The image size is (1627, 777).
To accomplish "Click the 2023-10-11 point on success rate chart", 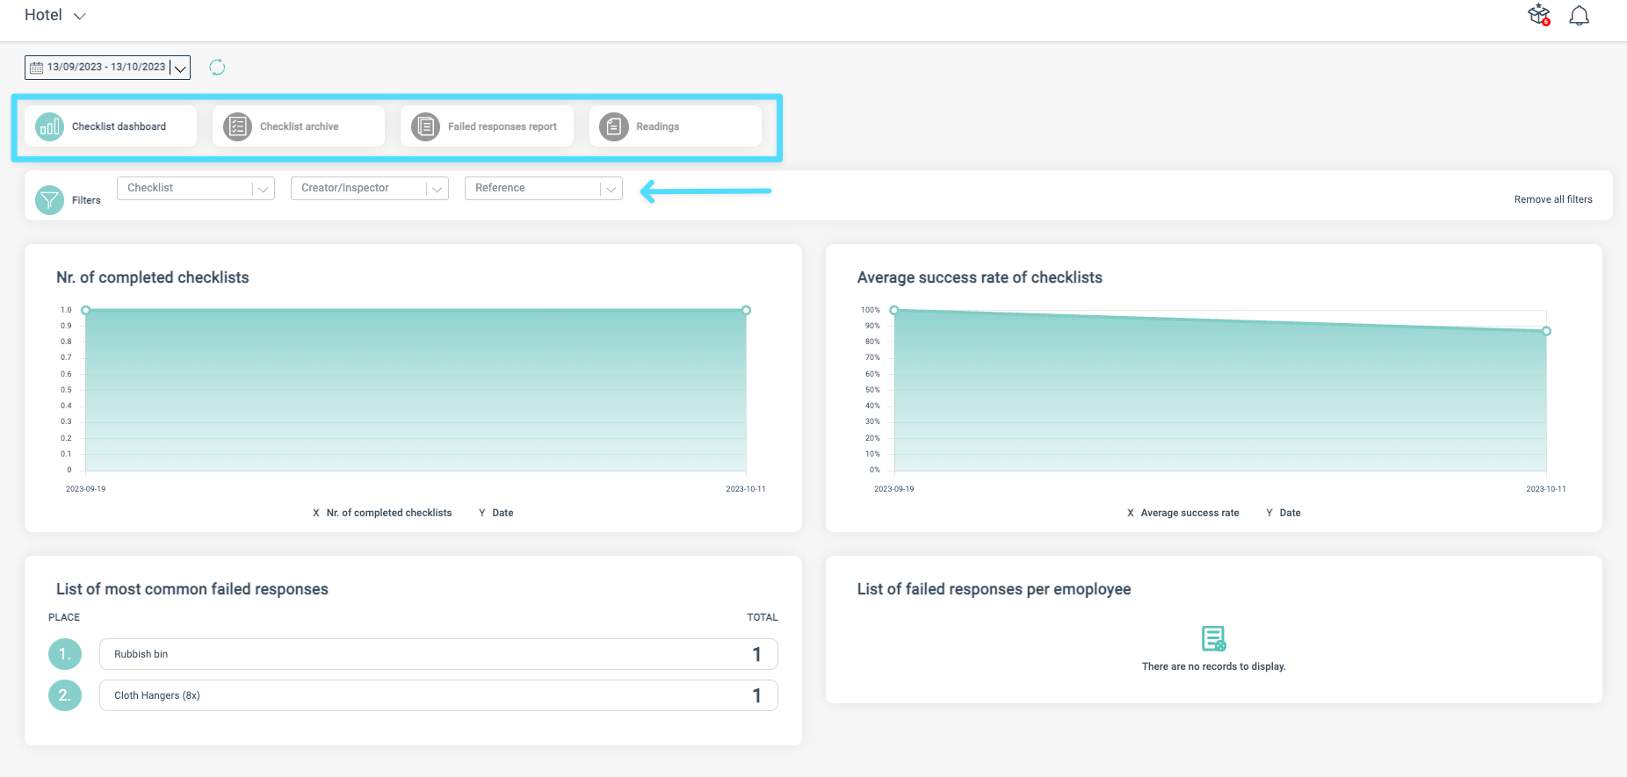I will point(1546,331).
